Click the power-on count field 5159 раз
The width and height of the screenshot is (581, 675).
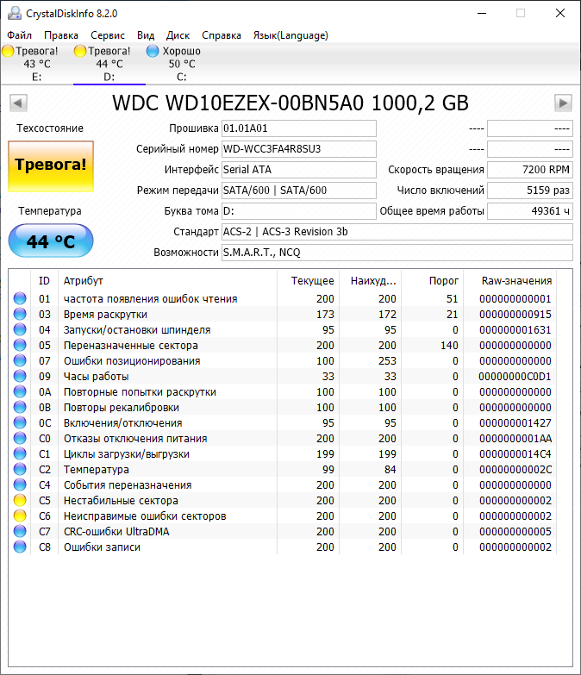tap(530, 191)
